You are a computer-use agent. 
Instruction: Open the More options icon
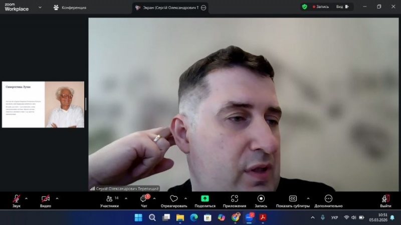pyautogui.click(x=328, y=198)
